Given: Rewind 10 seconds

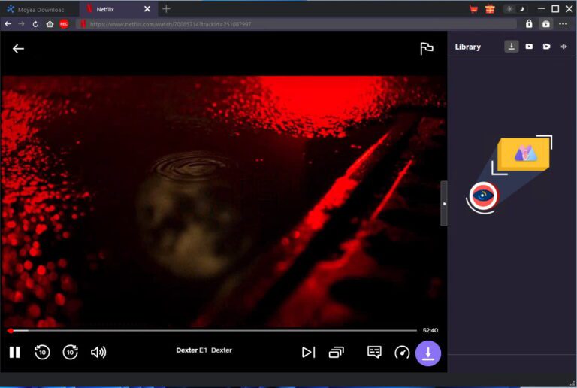Looking at the screenshot, I should click(x=42, y=352).
